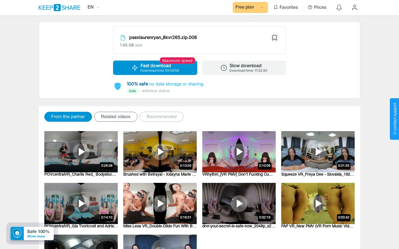This screenshot has width=399, height=249.
Task: Play the video with duration 0:03:42
Action: [318, 203]
